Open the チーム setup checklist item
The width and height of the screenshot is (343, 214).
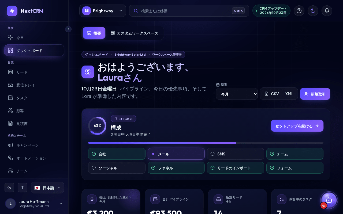tap(295, 154)
